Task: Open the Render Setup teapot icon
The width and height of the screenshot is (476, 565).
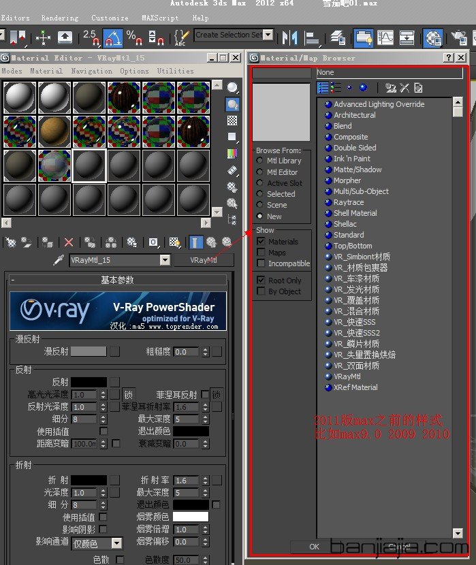Action: 459,38
